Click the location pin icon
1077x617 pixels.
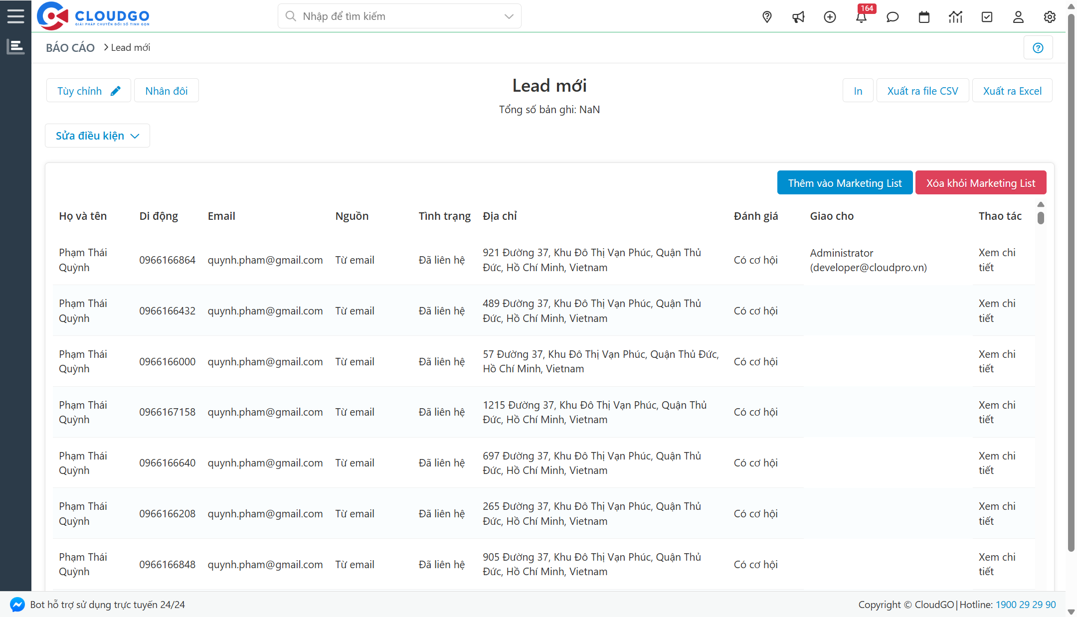767,17
